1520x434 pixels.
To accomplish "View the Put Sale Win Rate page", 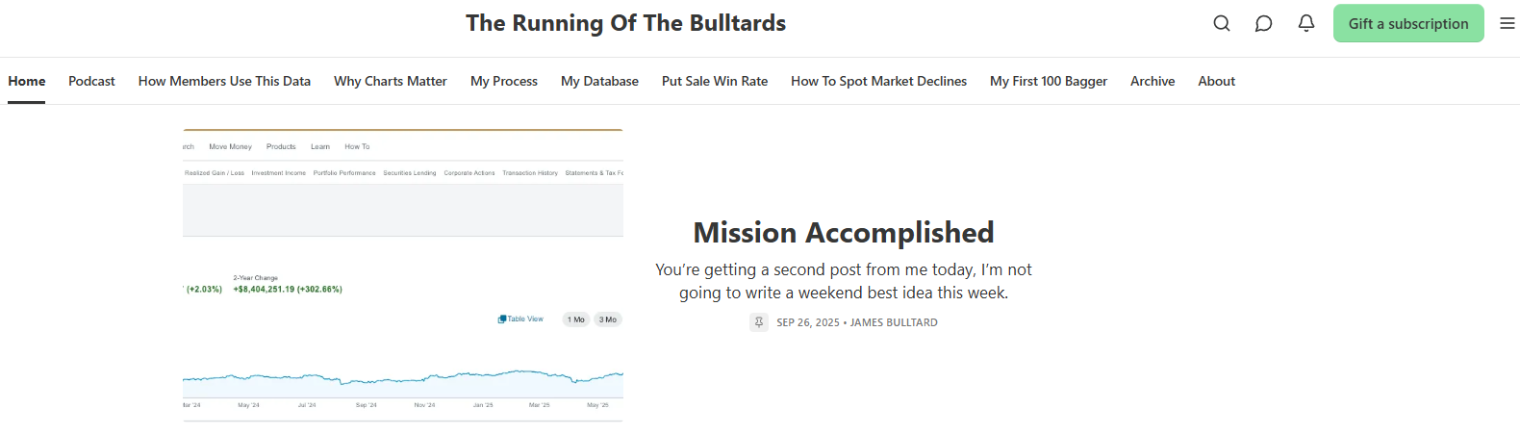I will coord(715,81).
